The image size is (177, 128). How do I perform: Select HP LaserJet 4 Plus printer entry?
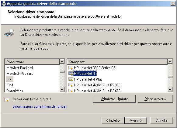click(x=88, y=79)
